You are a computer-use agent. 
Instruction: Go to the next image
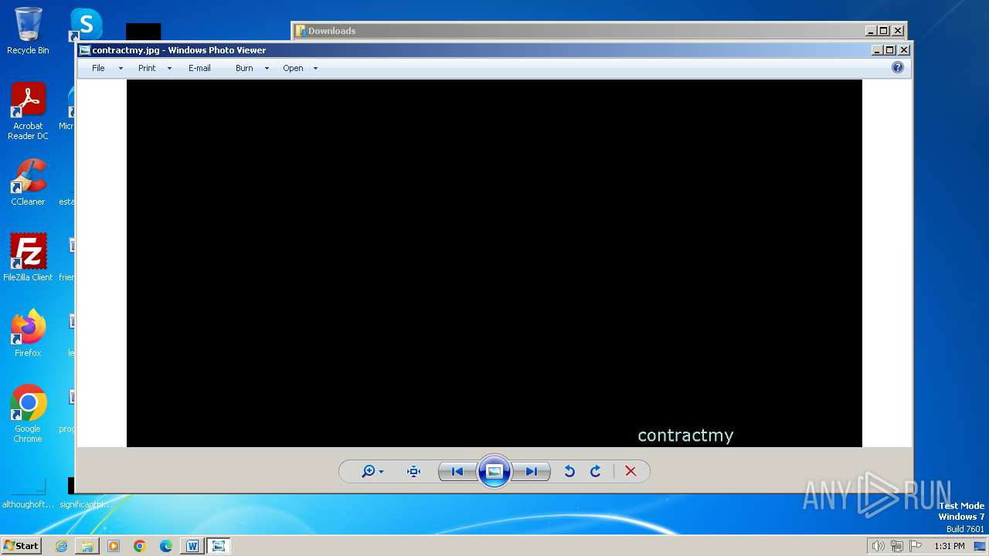click(x=532, y=472)
